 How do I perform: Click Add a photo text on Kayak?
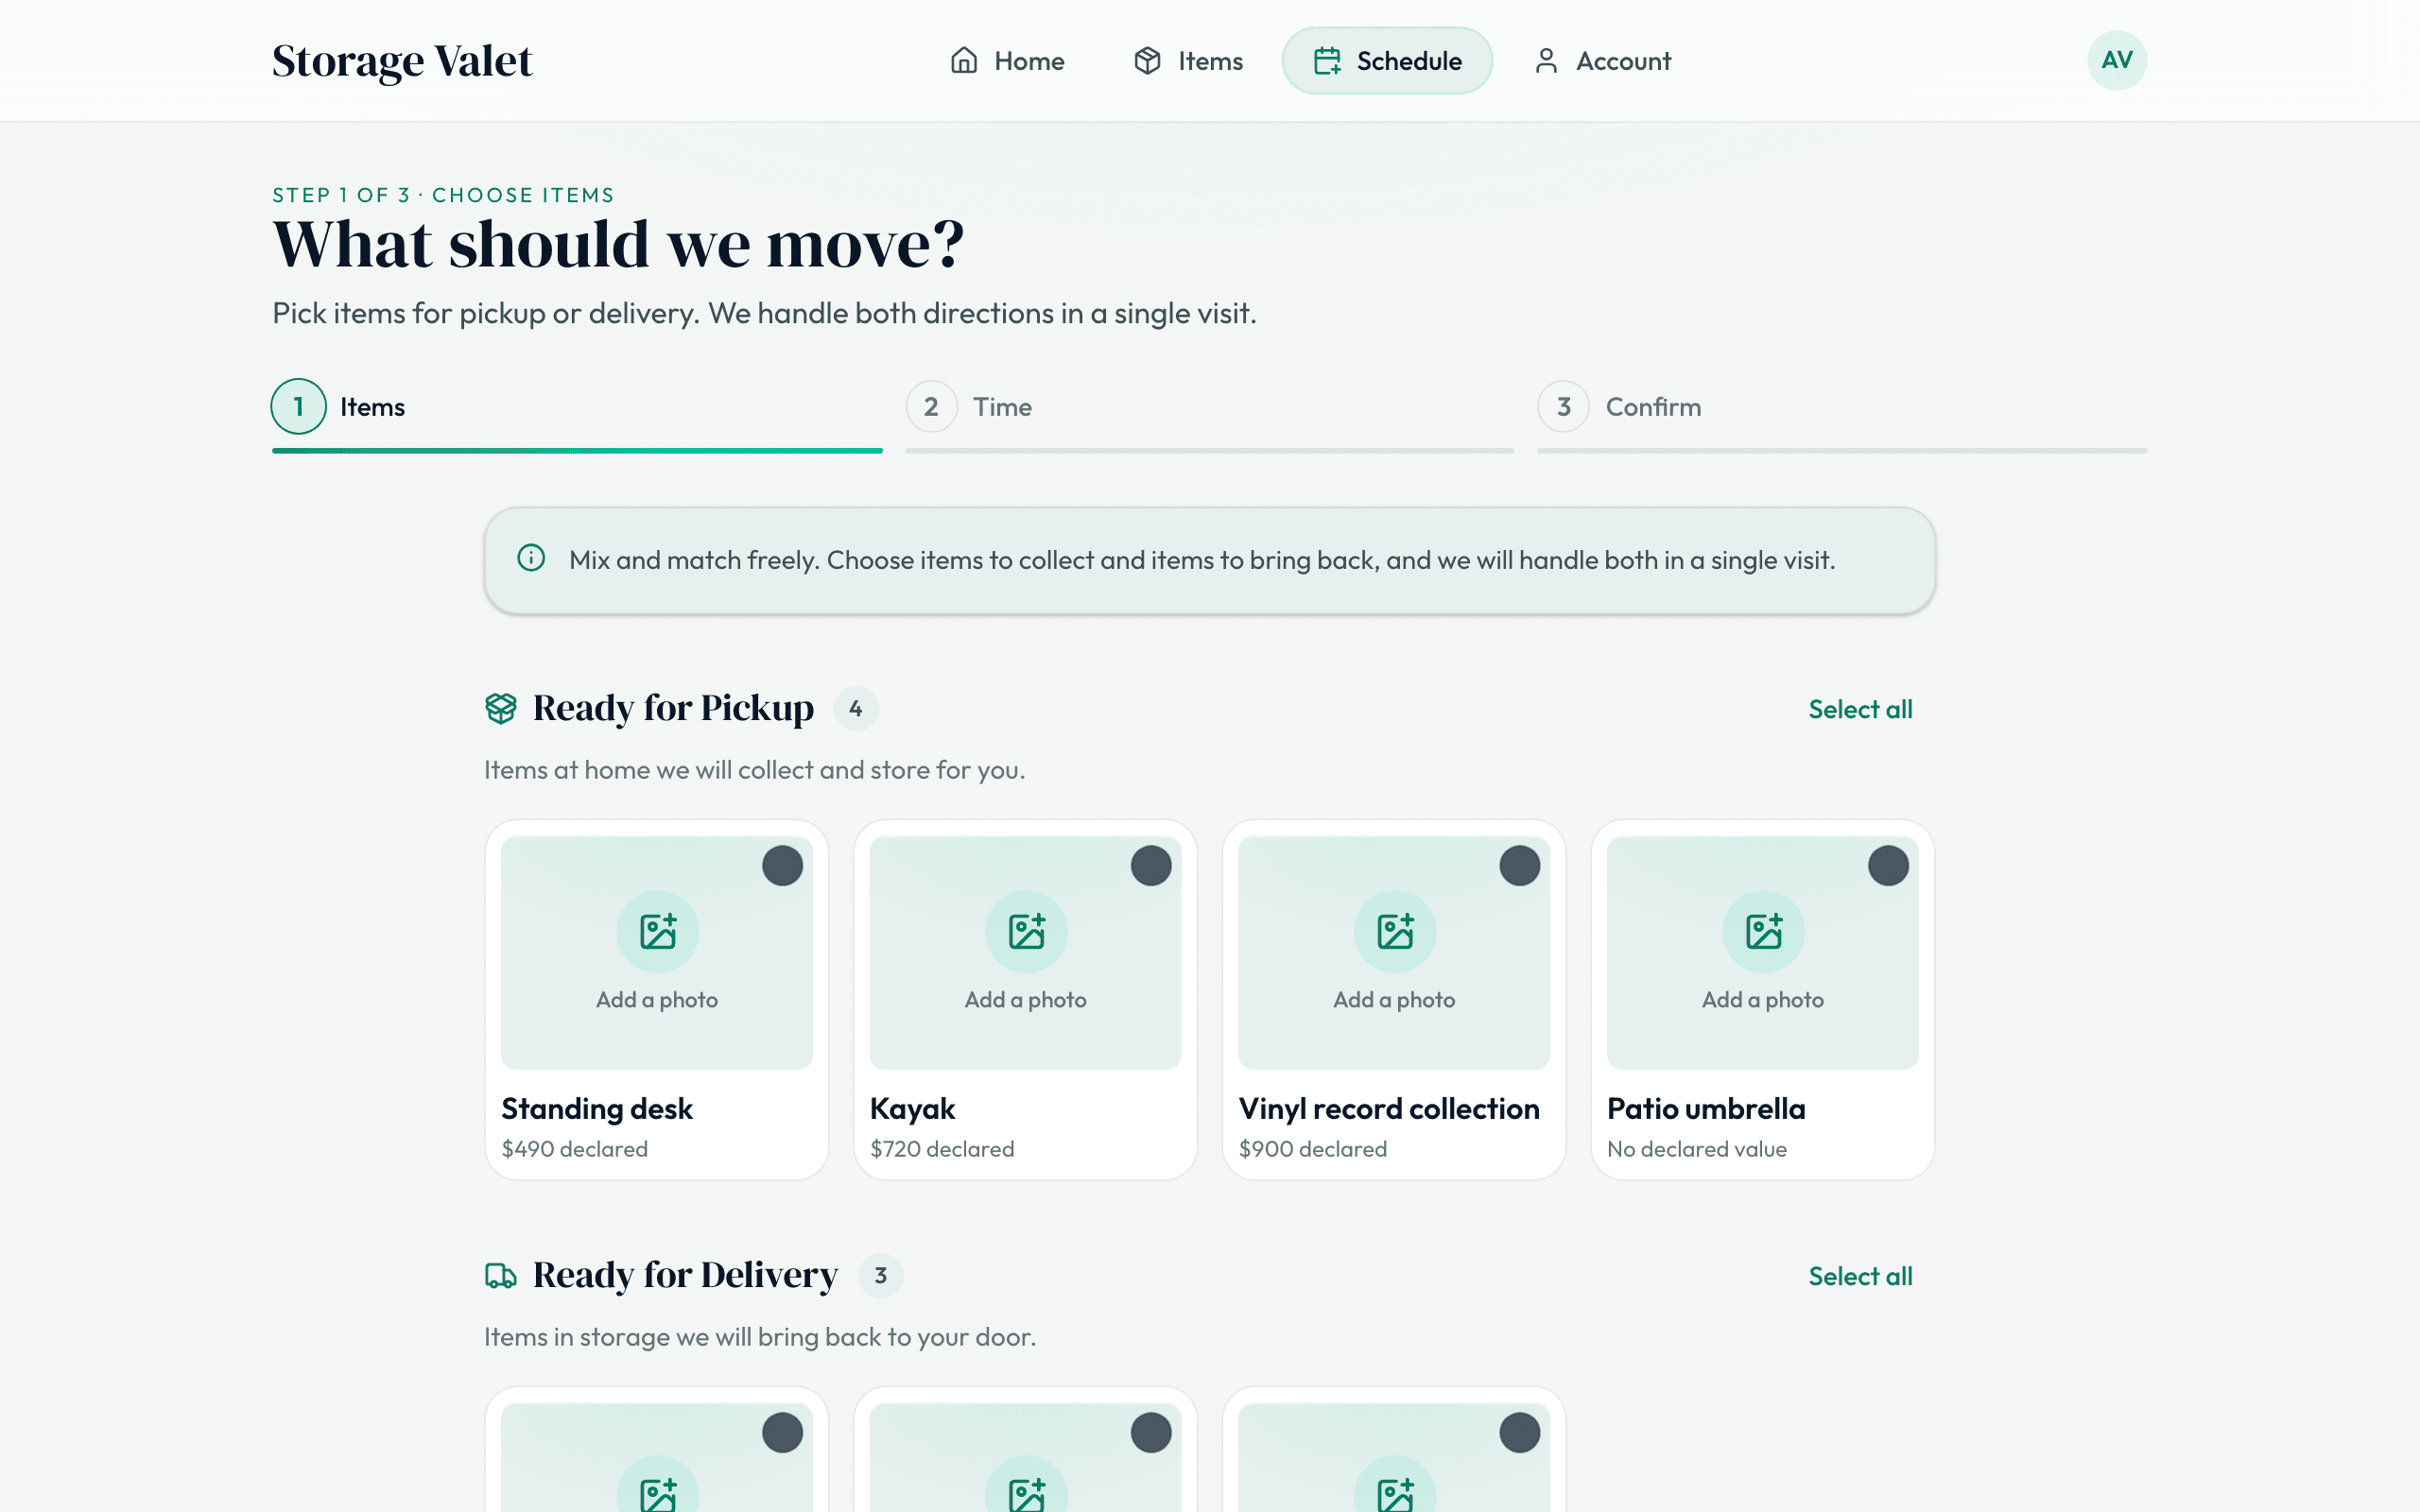[x=1026, y=1000]
